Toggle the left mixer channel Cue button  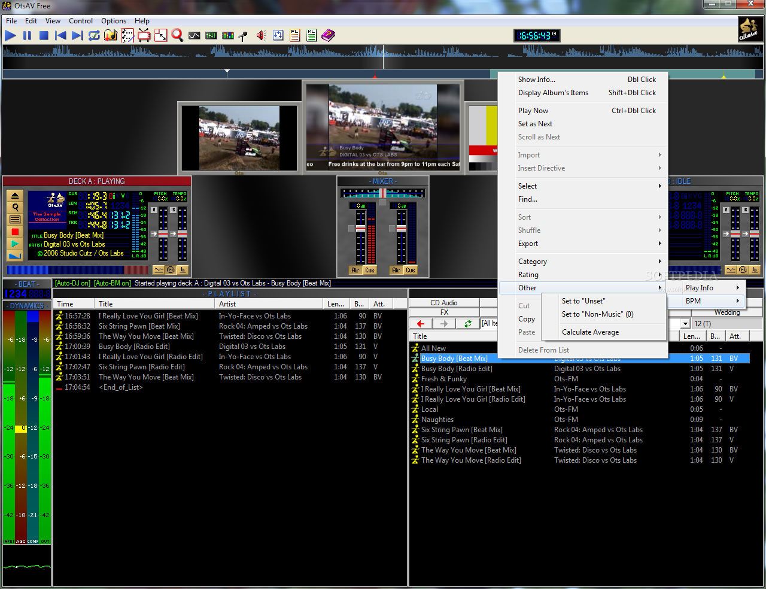(x=370, y=271)
